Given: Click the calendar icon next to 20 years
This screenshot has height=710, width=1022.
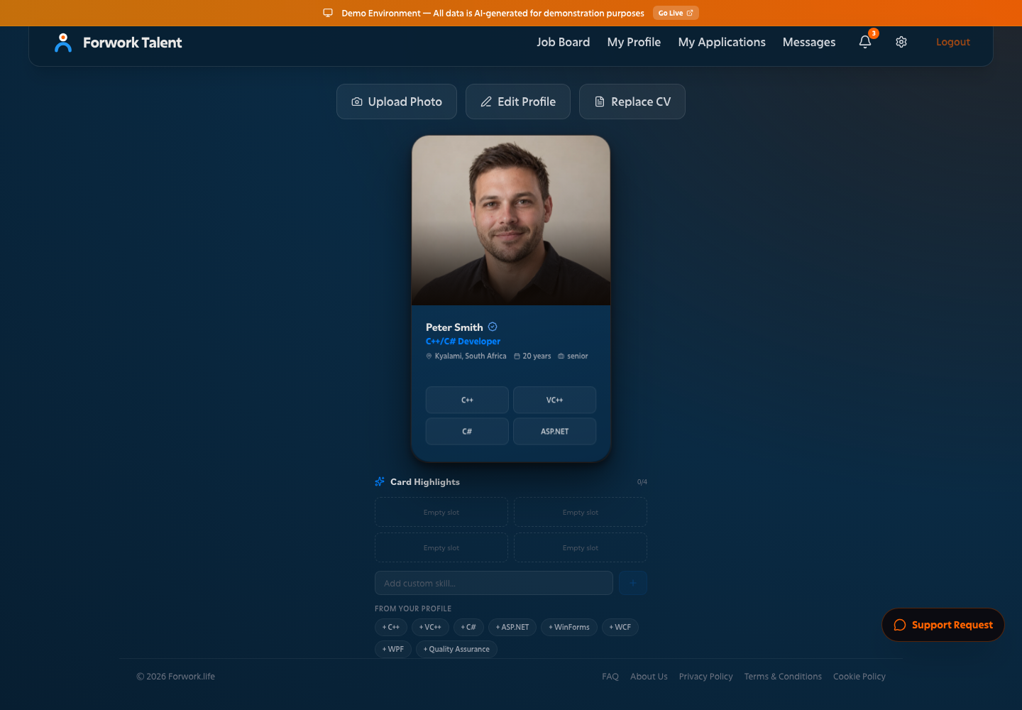Looking at the screenshot, I should pyautogui.click(x=517, y=356).
